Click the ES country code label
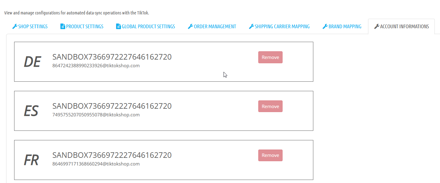The height and width of the screenshot is (183, 440). 31,111
